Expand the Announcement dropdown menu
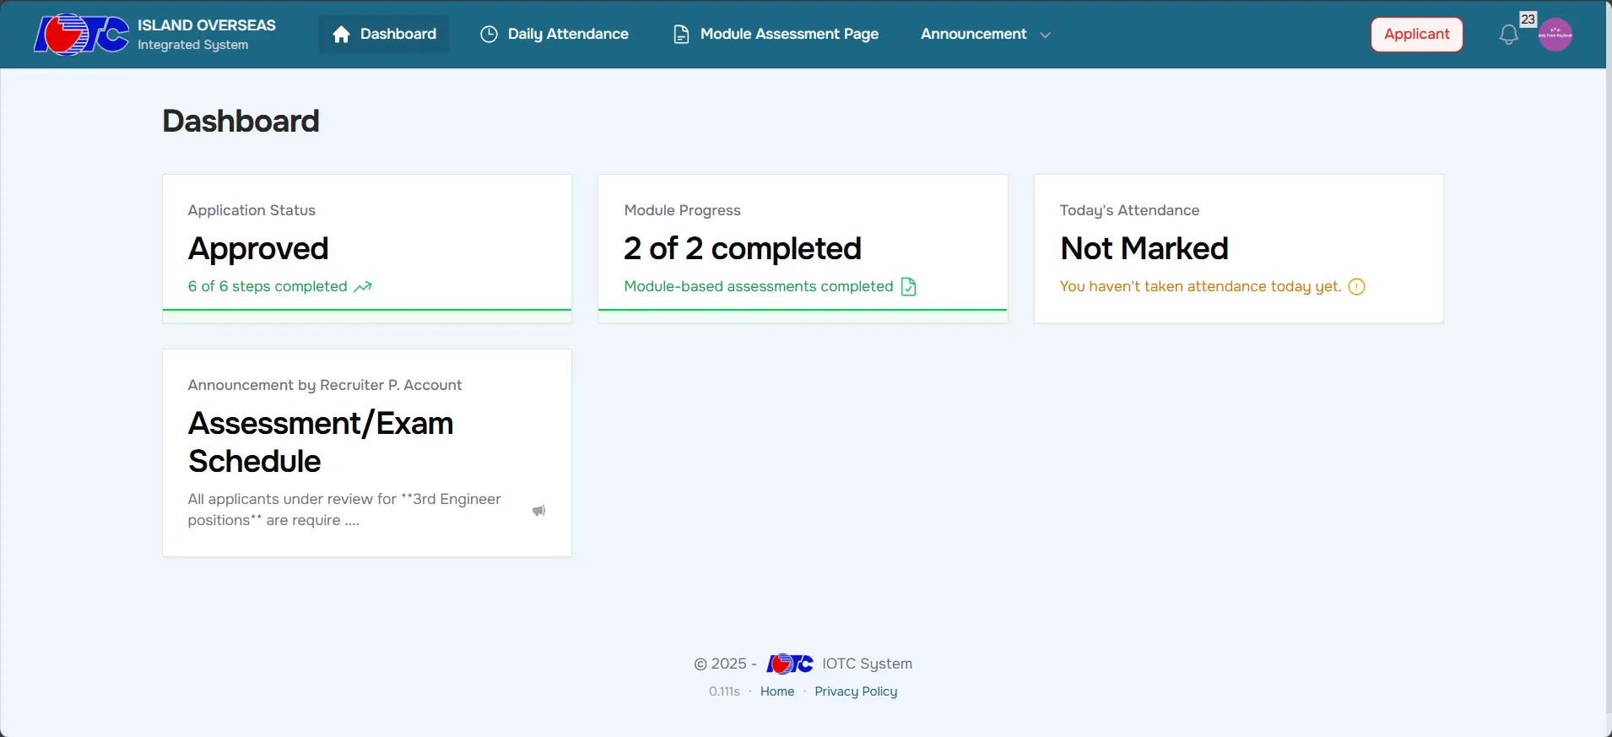The height and width of the screenshot is (737, 1612). click(x=974, y=35)
